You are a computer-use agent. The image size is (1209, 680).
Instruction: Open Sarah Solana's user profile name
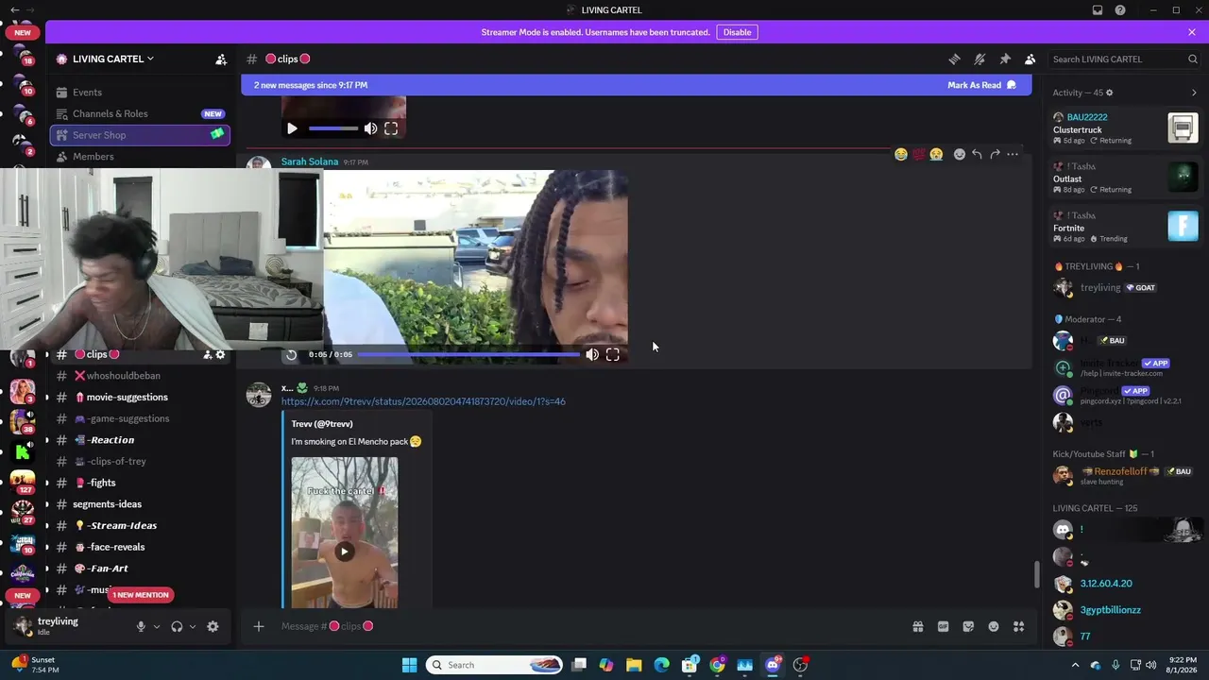tap(310, 161)
